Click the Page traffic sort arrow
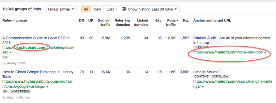276x103 pixels. (x=177, y=21)
